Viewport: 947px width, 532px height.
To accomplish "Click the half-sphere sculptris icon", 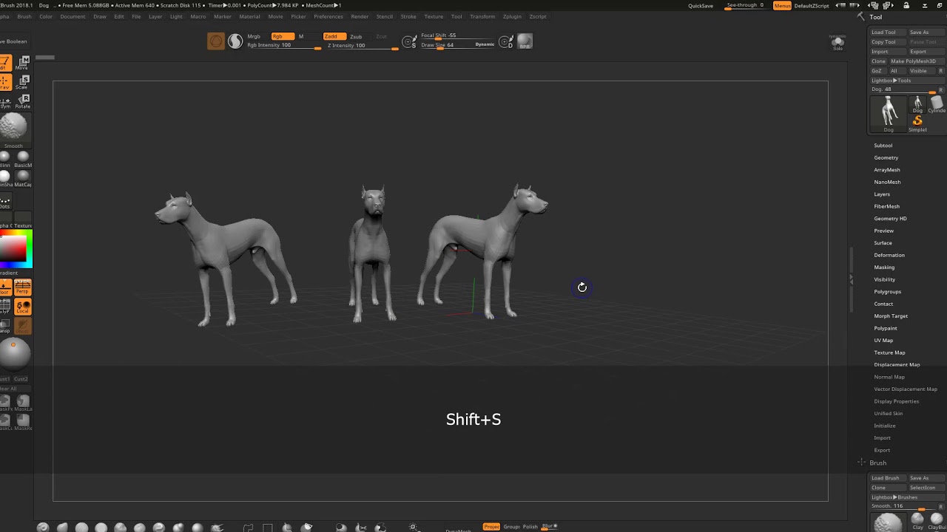I will click(x=235, y=41).
